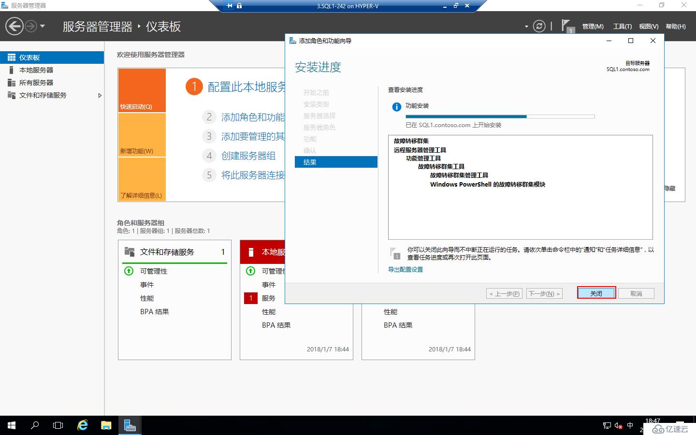Click Windows PowerShell 的故障转移群集模块 entry

coord(488,184)
